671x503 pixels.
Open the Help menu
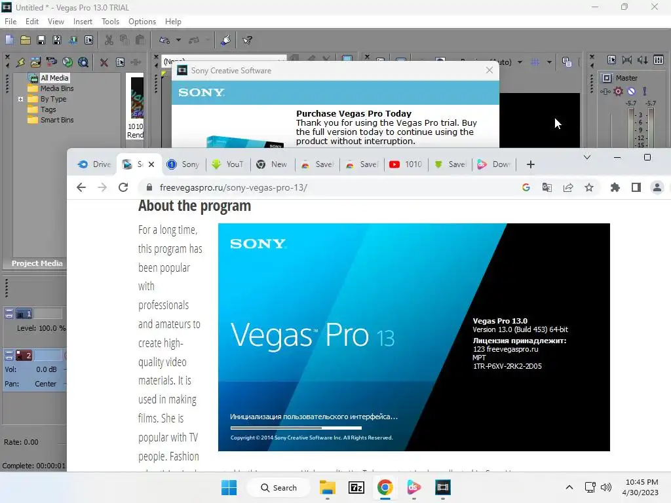pos(173,22)
